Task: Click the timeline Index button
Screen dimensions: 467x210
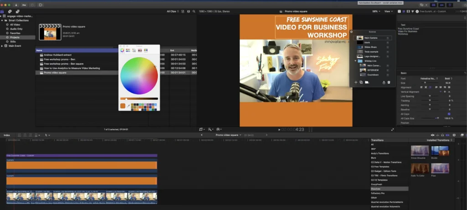Action: pyautogui.click(x=7, y=135)
